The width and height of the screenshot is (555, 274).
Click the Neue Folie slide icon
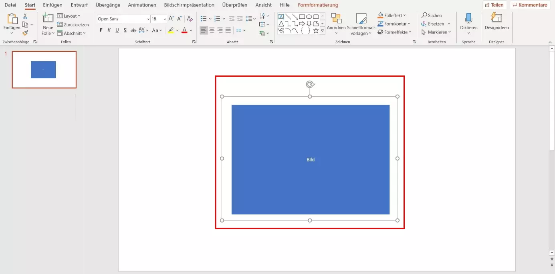pos(48,18)
